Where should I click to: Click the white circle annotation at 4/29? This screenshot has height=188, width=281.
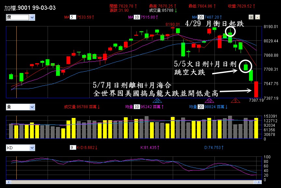(230, 32)
